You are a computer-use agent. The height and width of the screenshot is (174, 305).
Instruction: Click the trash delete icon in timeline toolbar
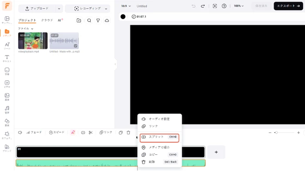tap(129, 132)
